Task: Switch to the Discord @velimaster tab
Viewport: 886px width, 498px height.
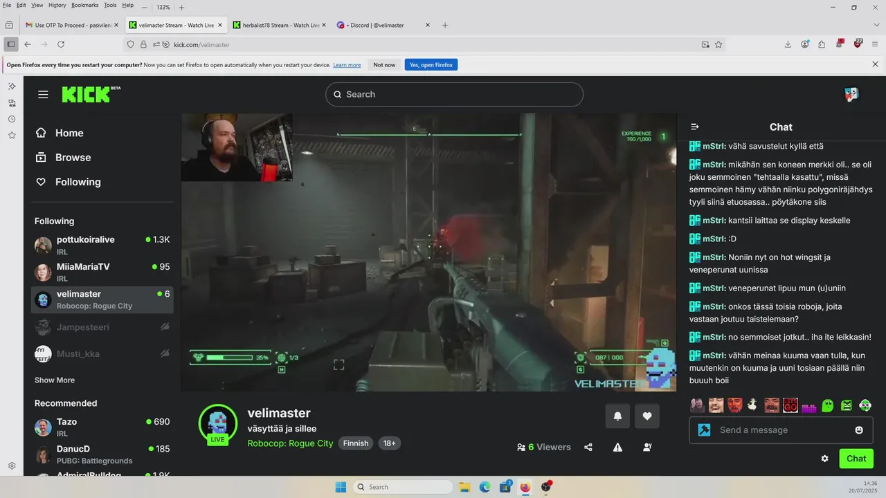Action: tap(383, 25)
